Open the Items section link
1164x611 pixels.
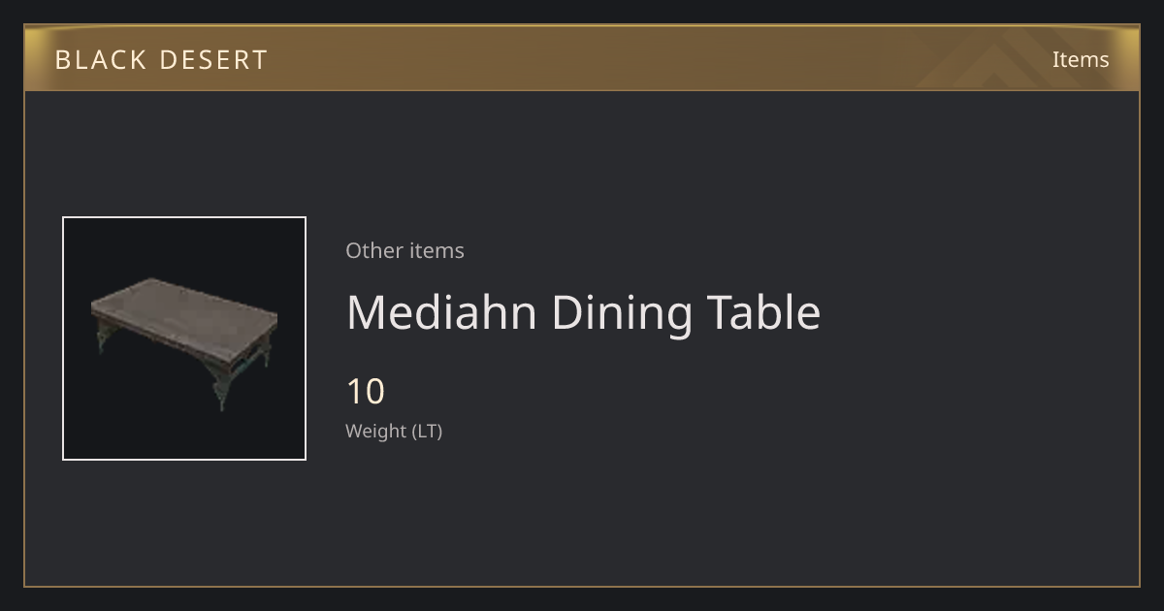pos(1081,59)
